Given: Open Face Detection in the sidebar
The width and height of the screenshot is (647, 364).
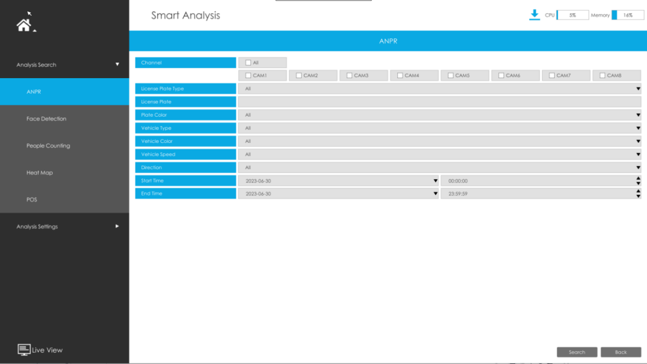Looking at the screenshot, I should (x=64, y=119).
